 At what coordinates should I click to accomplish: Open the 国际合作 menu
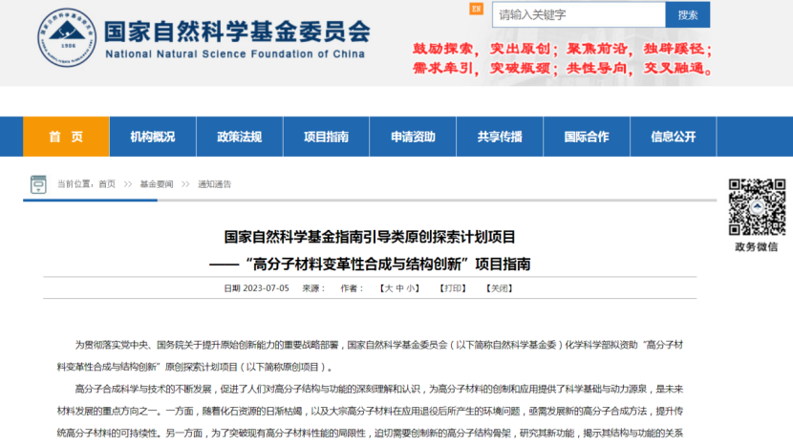pos(586,137)
